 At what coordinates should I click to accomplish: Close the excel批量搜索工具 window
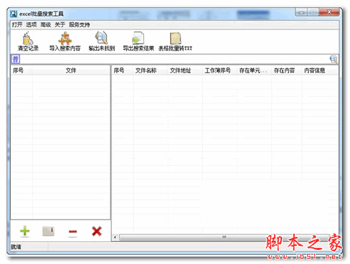point(329,12)
